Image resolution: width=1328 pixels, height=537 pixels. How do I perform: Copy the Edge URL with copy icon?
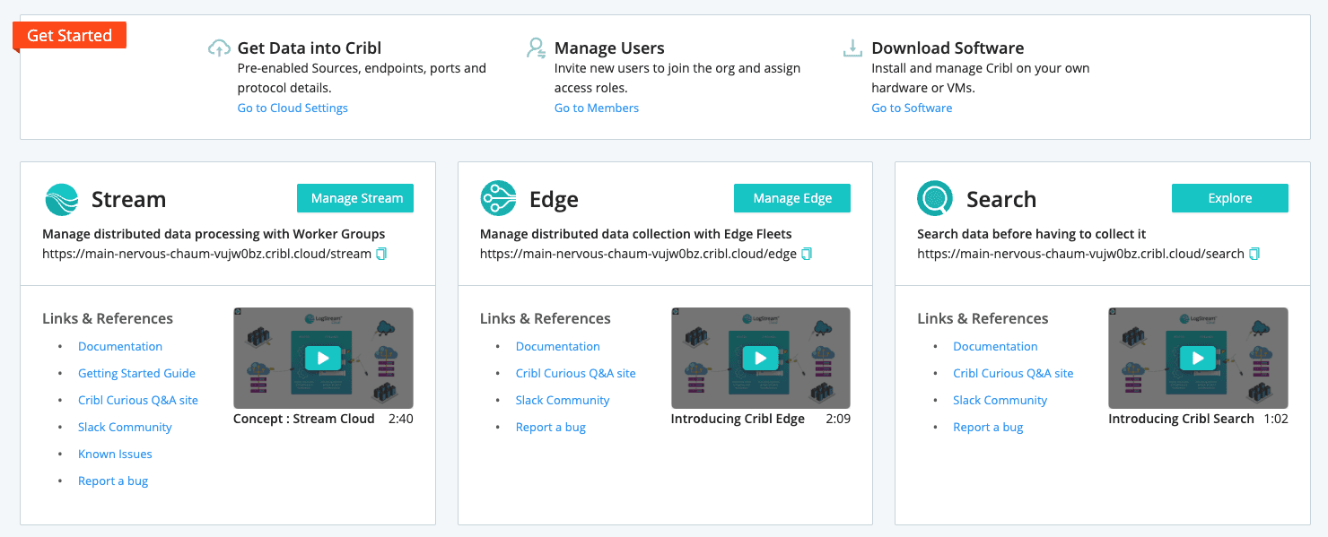point(807,254)
